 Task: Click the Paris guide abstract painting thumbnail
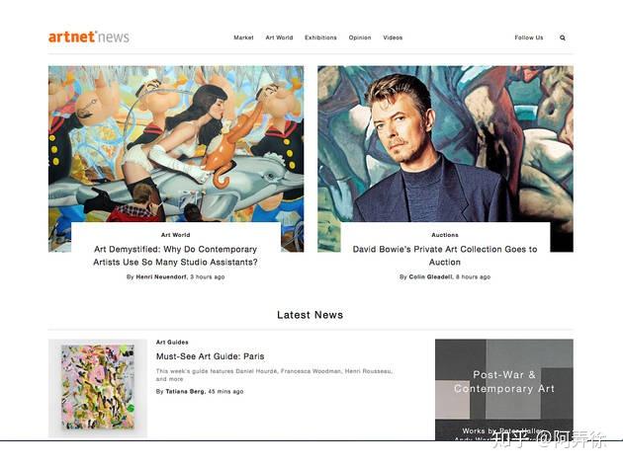[x=98, y=388]
